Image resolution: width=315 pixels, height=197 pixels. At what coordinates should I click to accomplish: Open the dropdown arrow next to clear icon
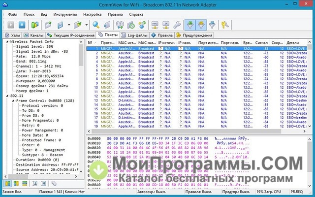[x=87, y=25]
